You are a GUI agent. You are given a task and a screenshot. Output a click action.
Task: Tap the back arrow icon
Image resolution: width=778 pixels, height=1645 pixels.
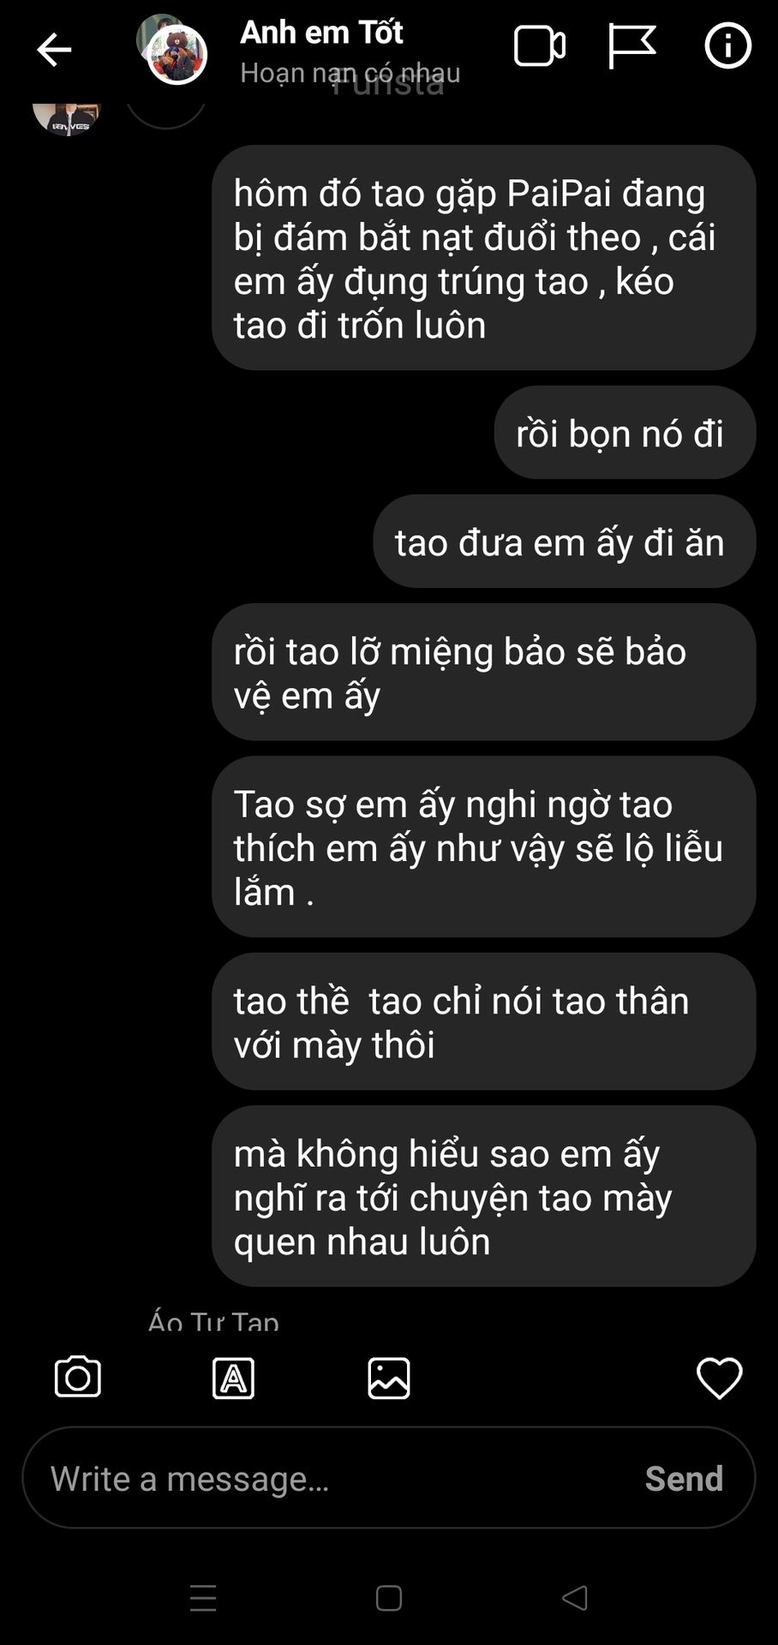point(54,50)
